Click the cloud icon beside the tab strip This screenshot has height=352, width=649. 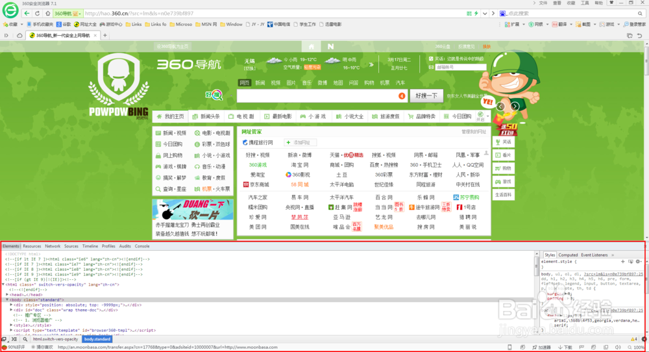pyautogui.click(x=19, y=36)
